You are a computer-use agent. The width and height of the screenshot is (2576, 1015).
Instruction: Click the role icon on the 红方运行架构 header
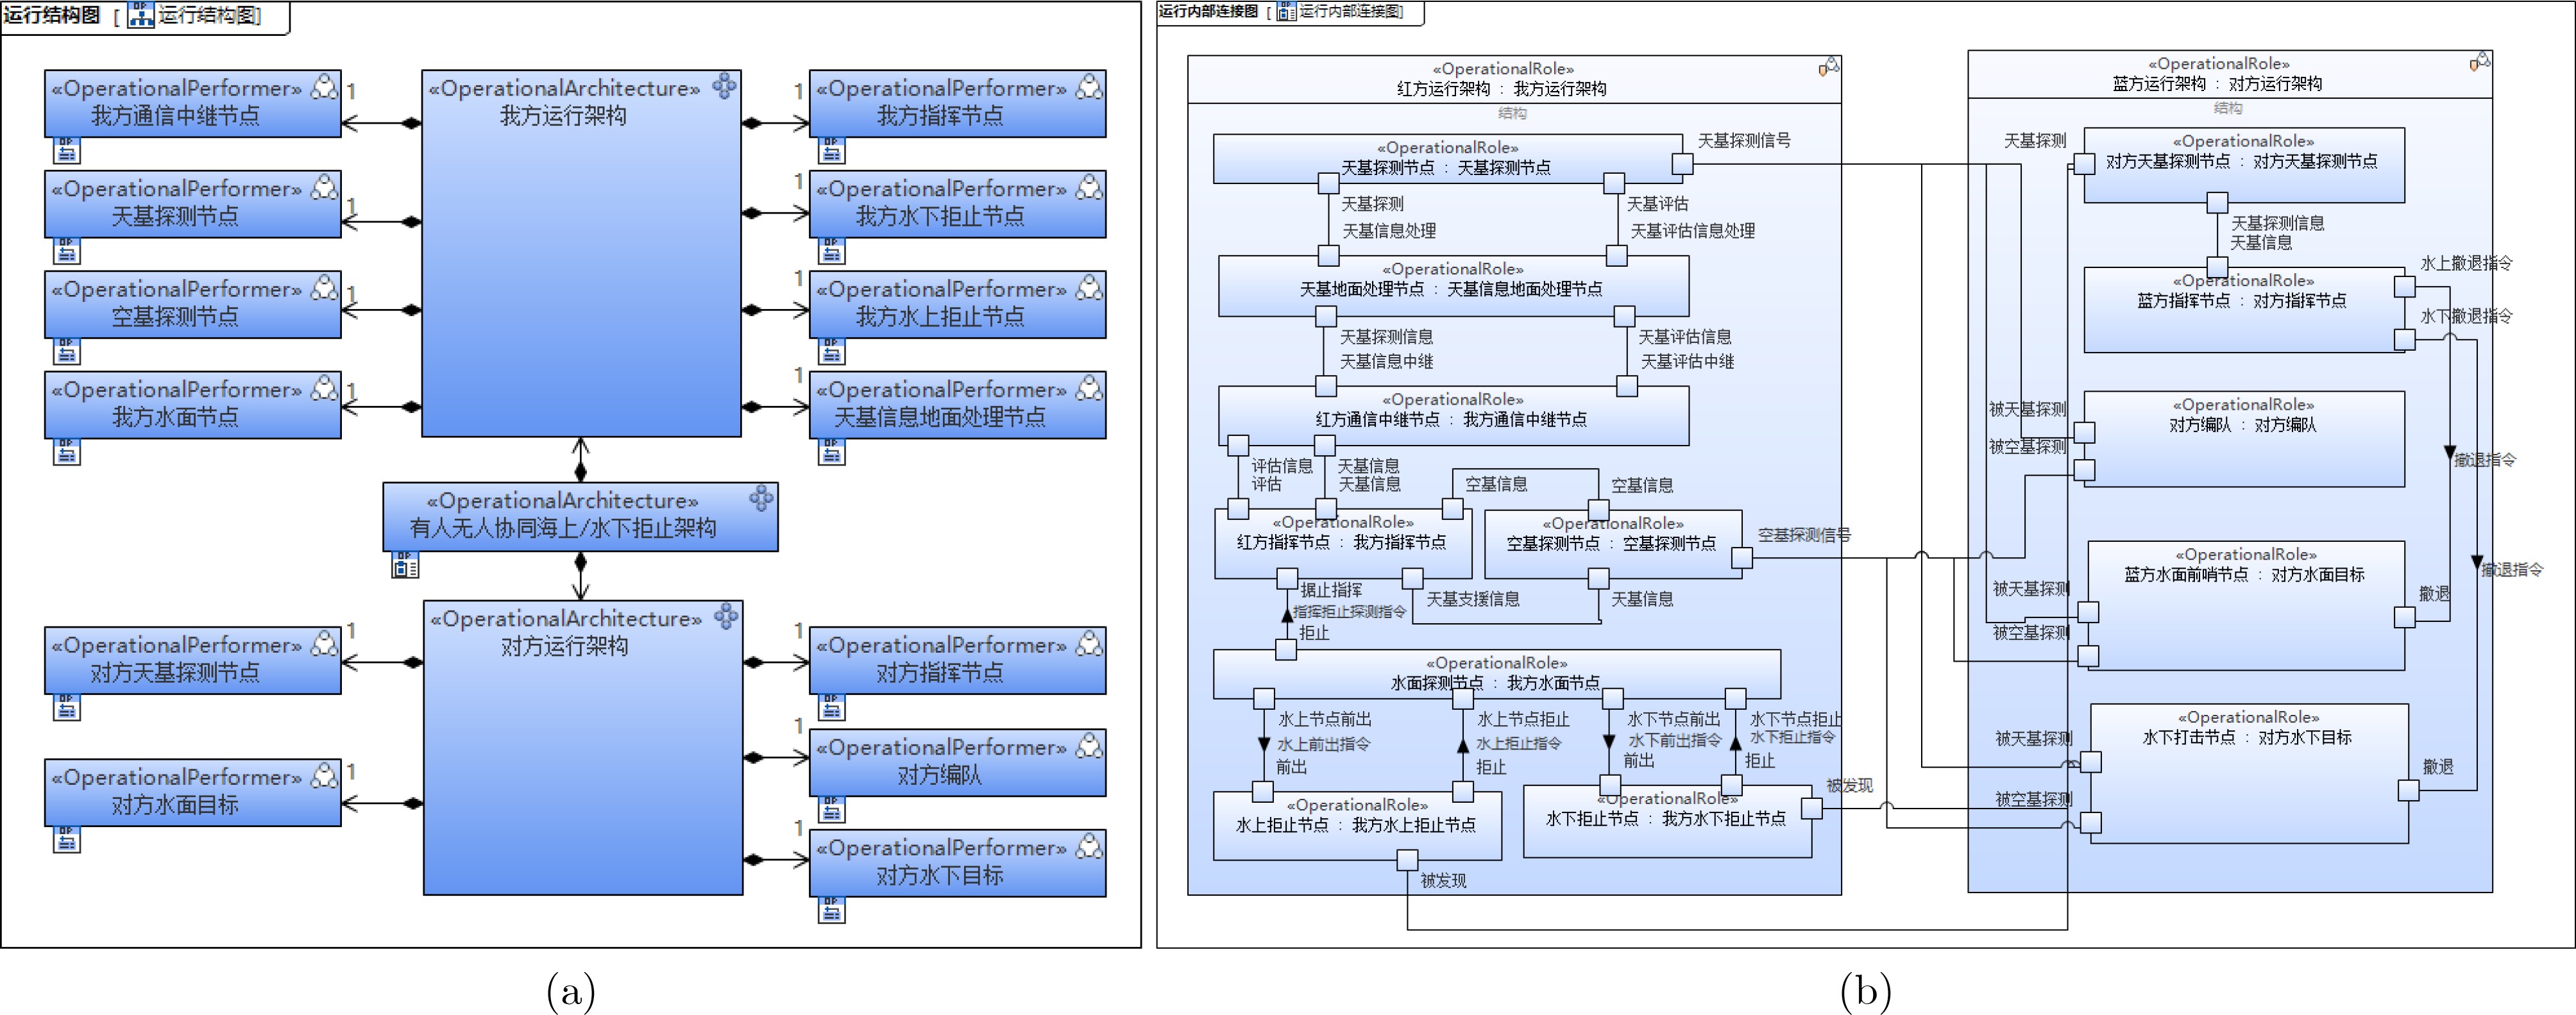click(1828, 67)
